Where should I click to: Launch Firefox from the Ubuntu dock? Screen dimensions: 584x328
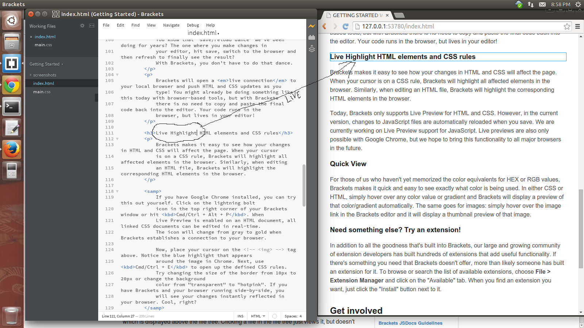11,149
